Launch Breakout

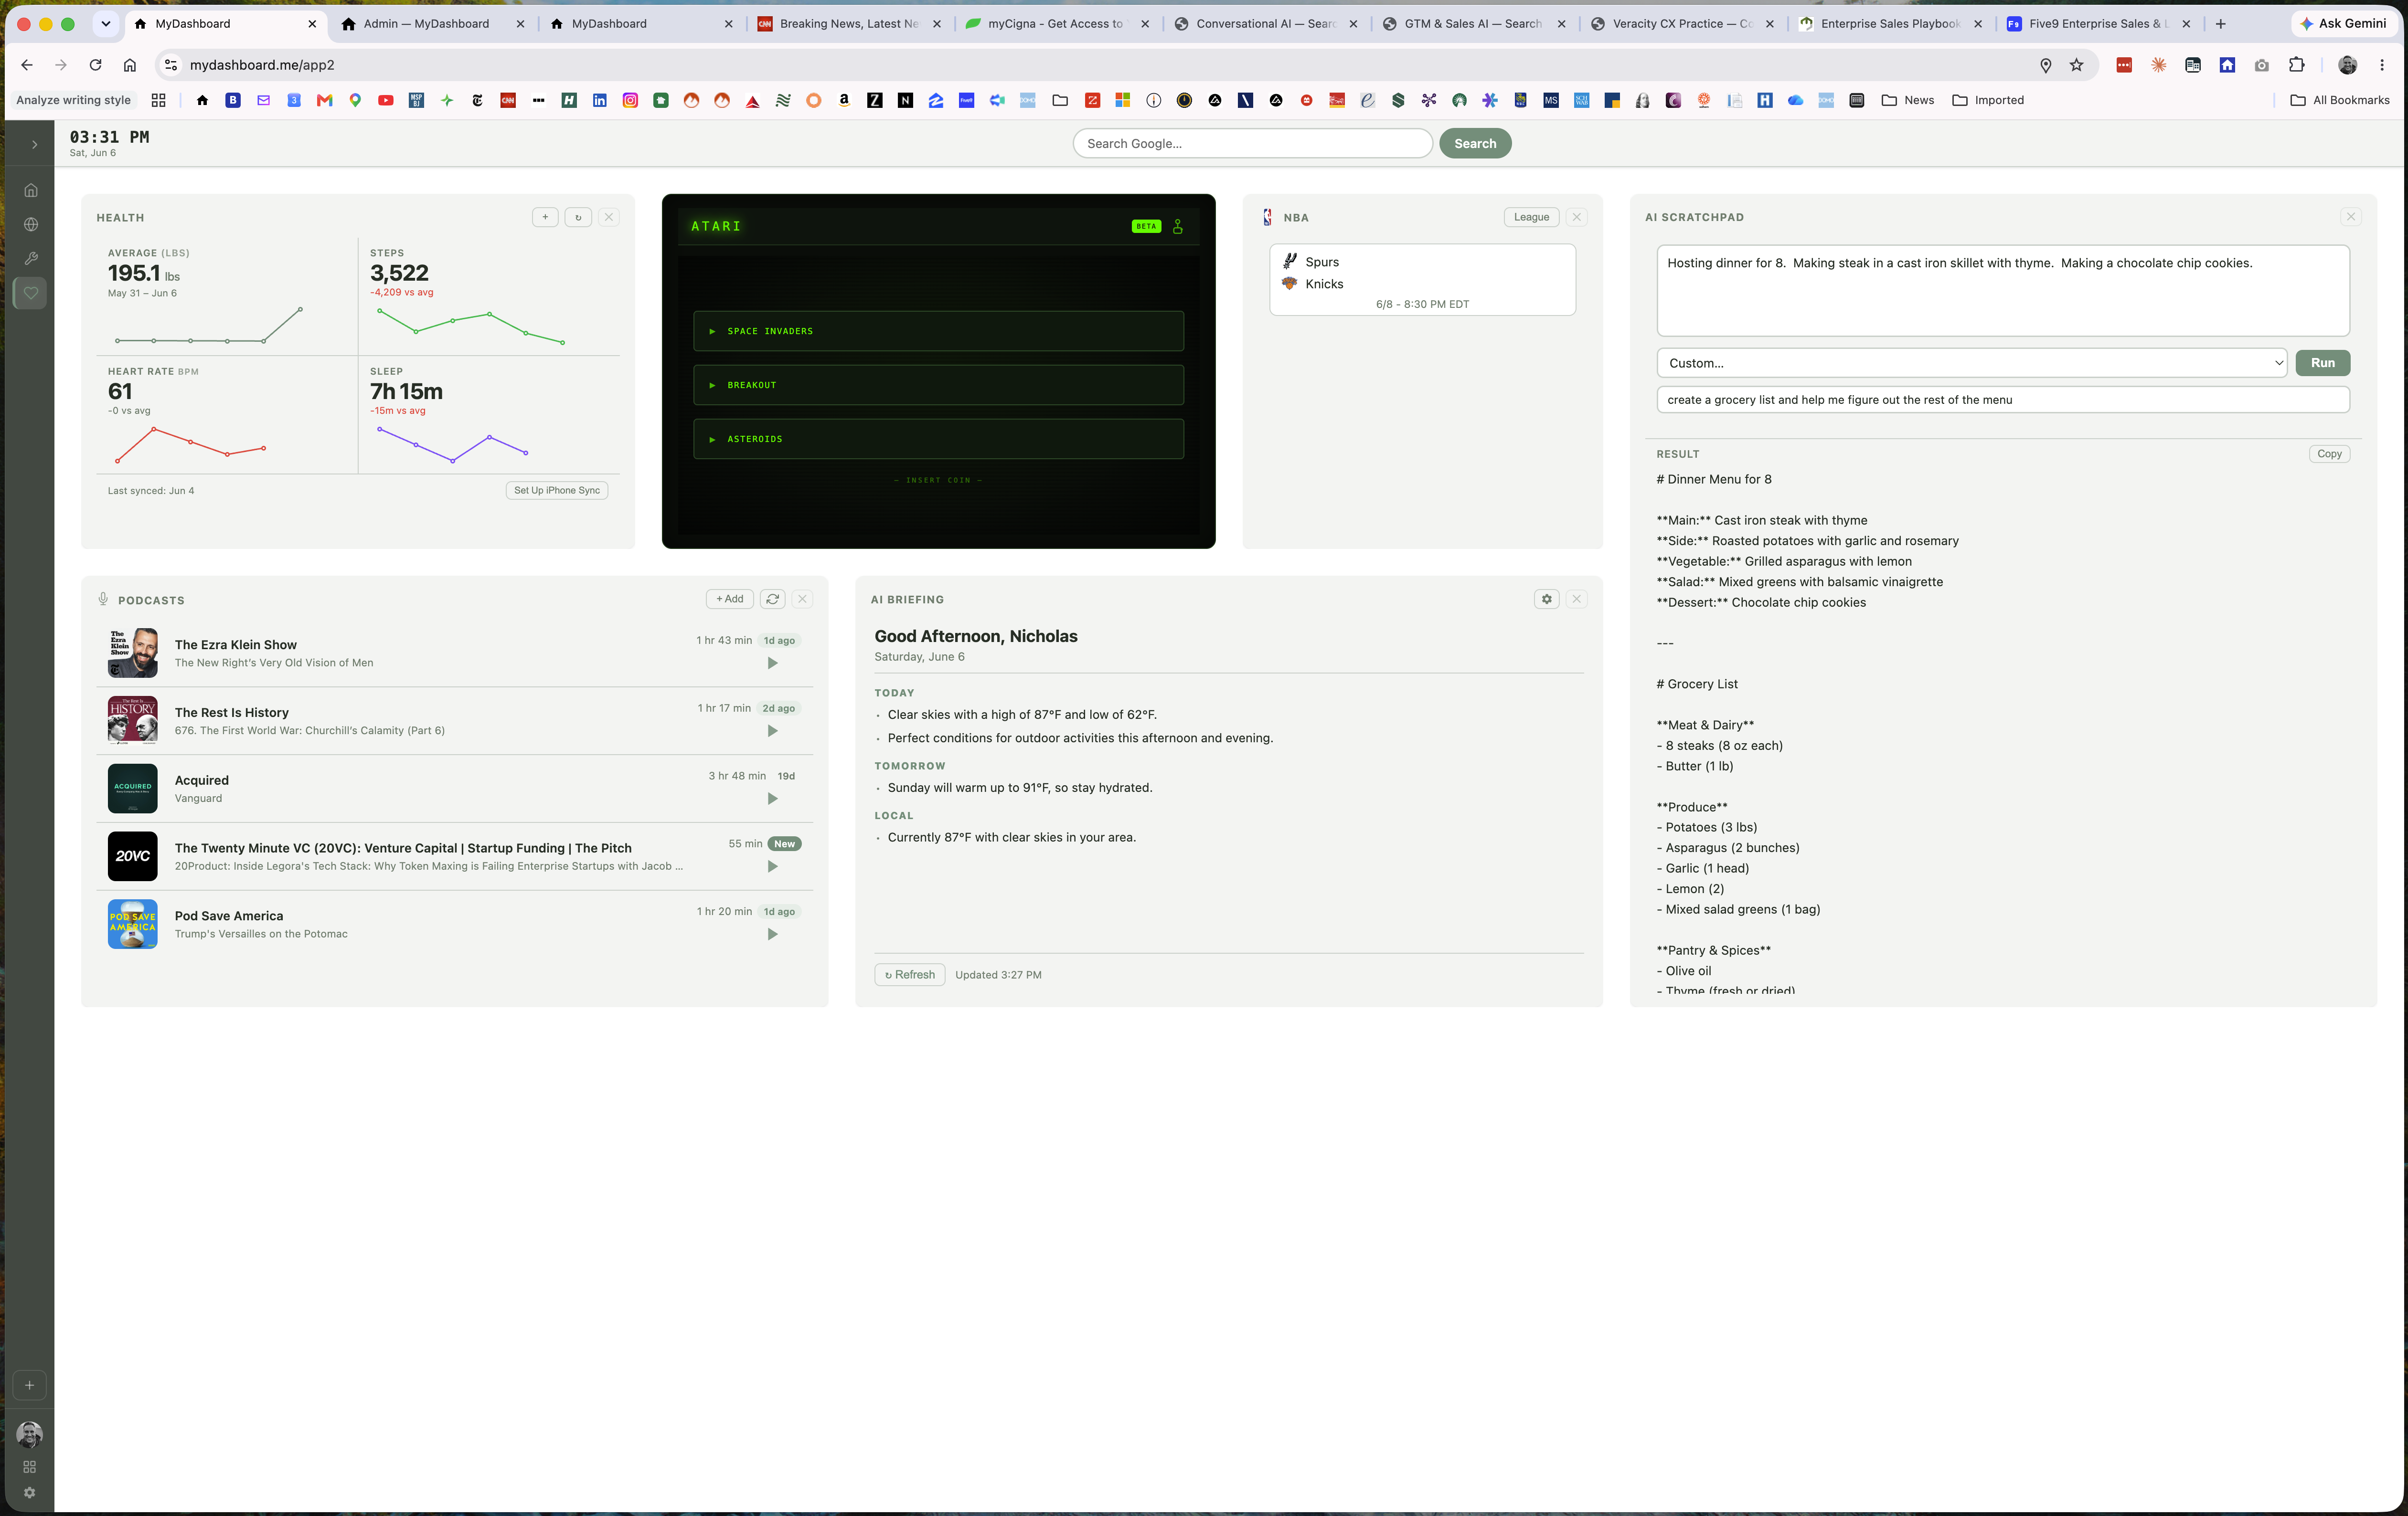point(938,385)
